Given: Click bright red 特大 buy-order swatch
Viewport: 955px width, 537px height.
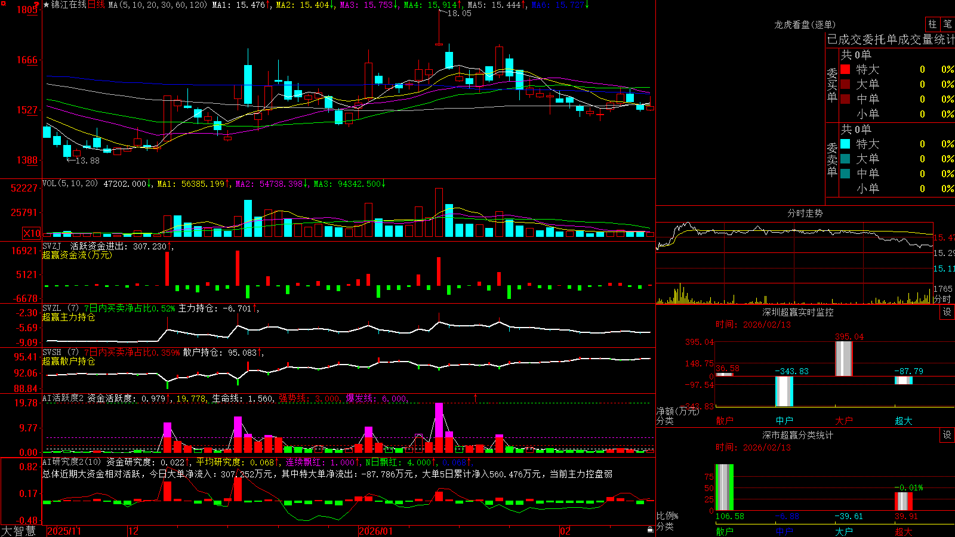Looking at the screenshot, I should pos(845,69).
